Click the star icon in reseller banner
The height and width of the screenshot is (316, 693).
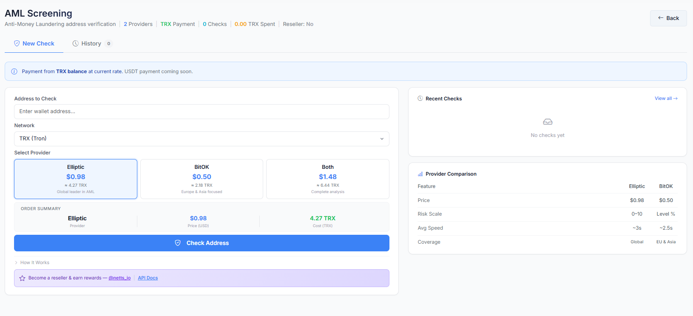22,278
